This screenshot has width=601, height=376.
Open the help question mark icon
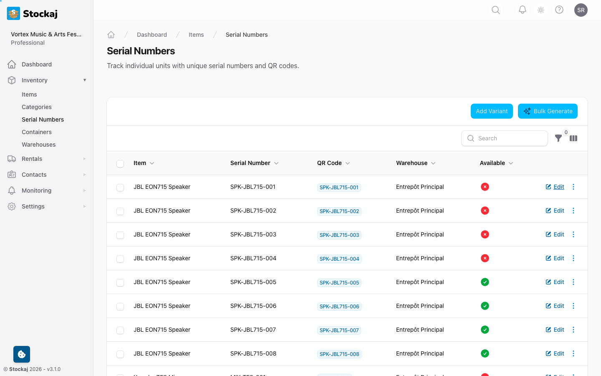pos(559,10)
